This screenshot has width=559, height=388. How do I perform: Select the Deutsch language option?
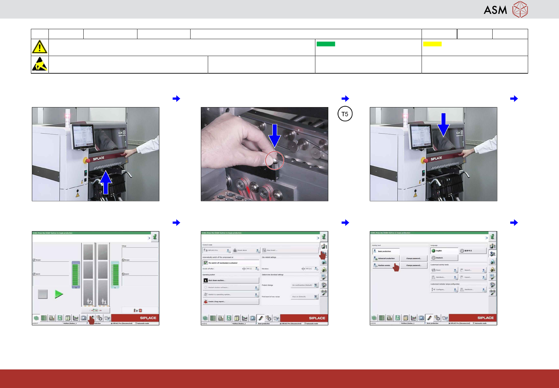click(x=444, y=258)
